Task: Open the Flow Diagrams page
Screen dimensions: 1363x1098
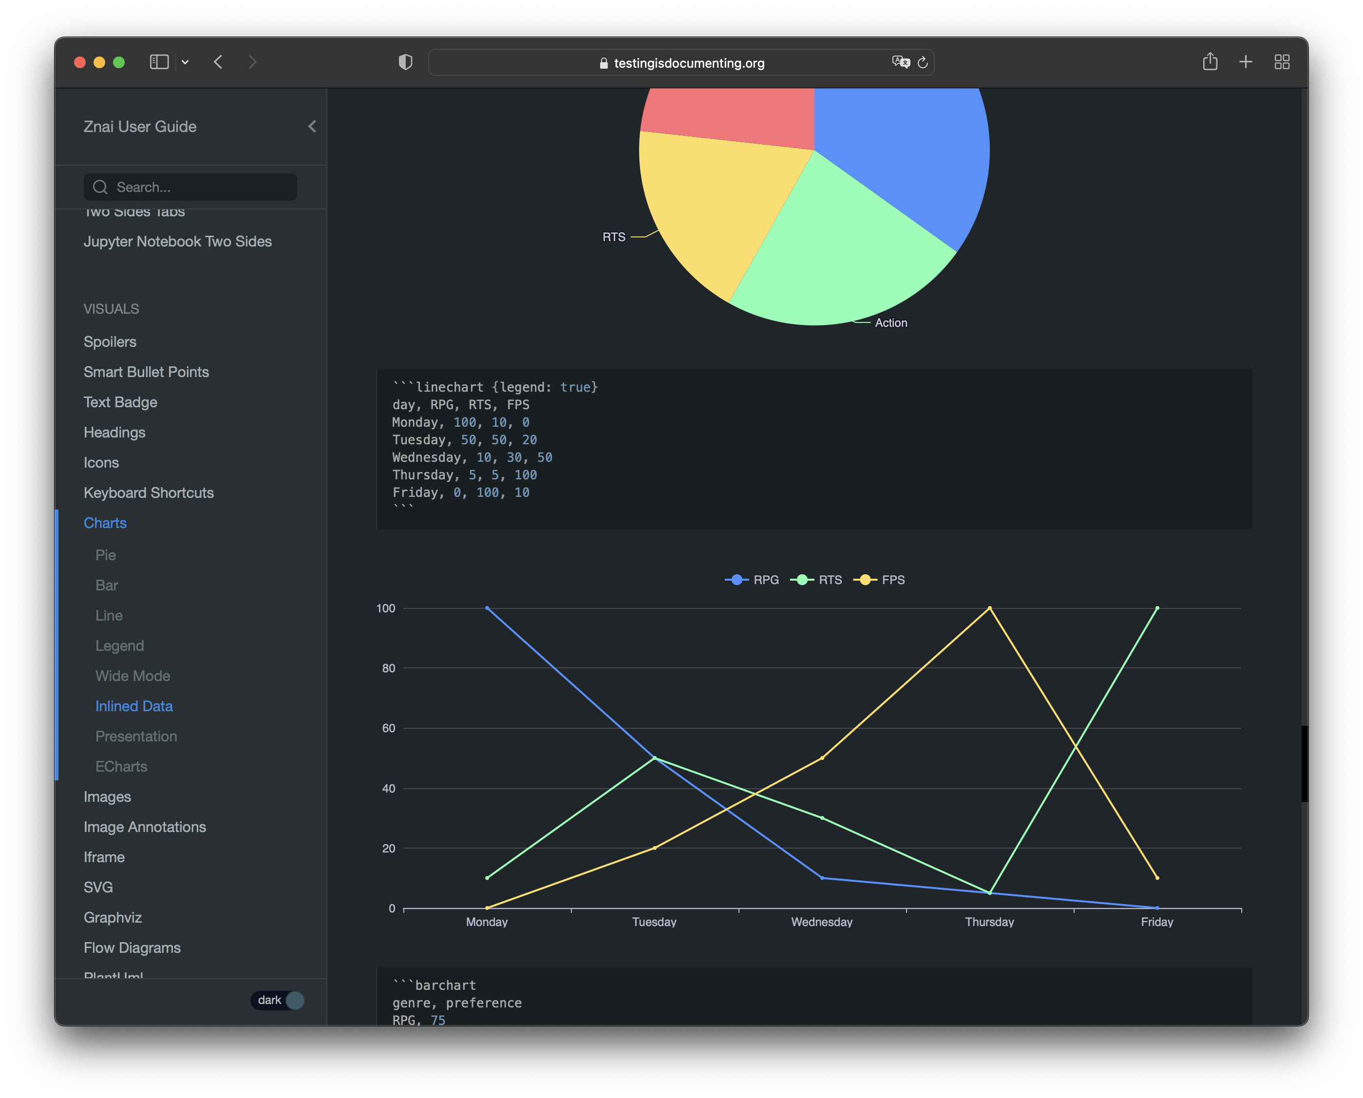Action: click(x=132, y=948)
